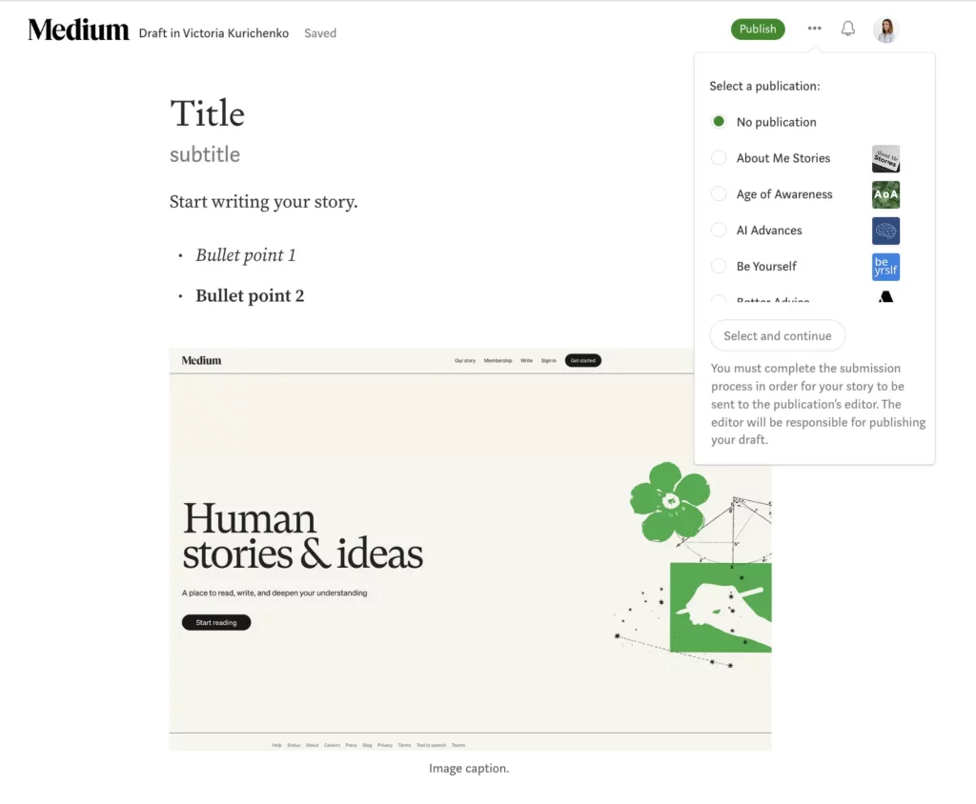Click the Age of Awareness AoA icon
Screen dimensions: 976x804
point(885,194)
